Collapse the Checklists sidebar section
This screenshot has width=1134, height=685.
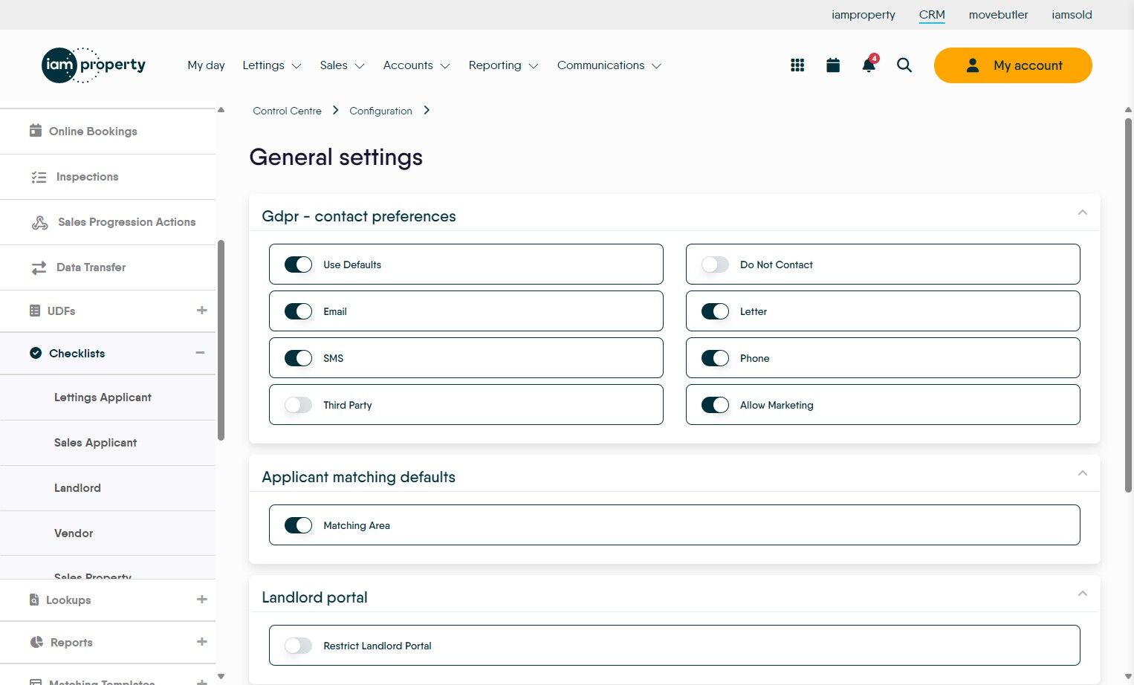(x=200, y=353)
